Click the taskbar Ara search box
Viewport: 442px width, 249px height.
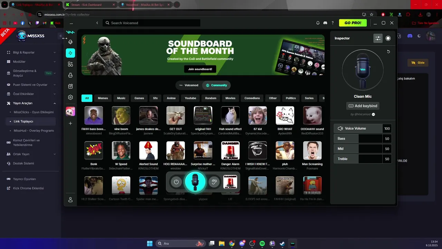(181, 243)
